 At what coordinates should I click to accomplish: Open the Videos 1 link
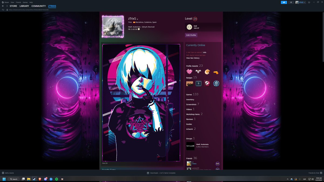[x=190, y=109]
